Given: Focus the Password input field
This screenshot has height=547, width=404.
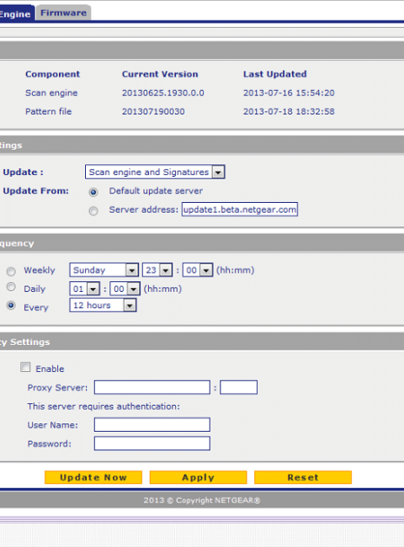Looking at the screenshot, I should 152,443.
